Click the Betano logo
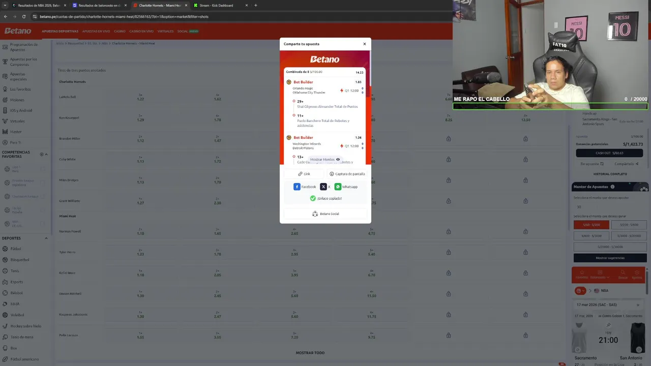Screen dimensions: 651x366 click(18, 31)
